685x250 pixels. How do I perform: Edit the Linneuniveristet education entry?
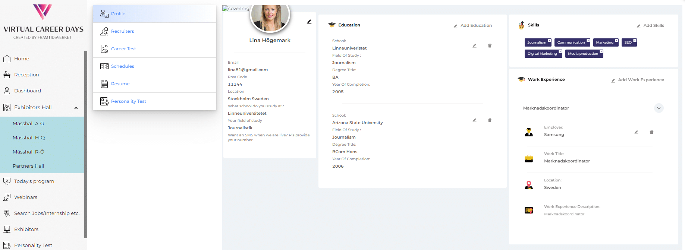(x=474, y=46)
